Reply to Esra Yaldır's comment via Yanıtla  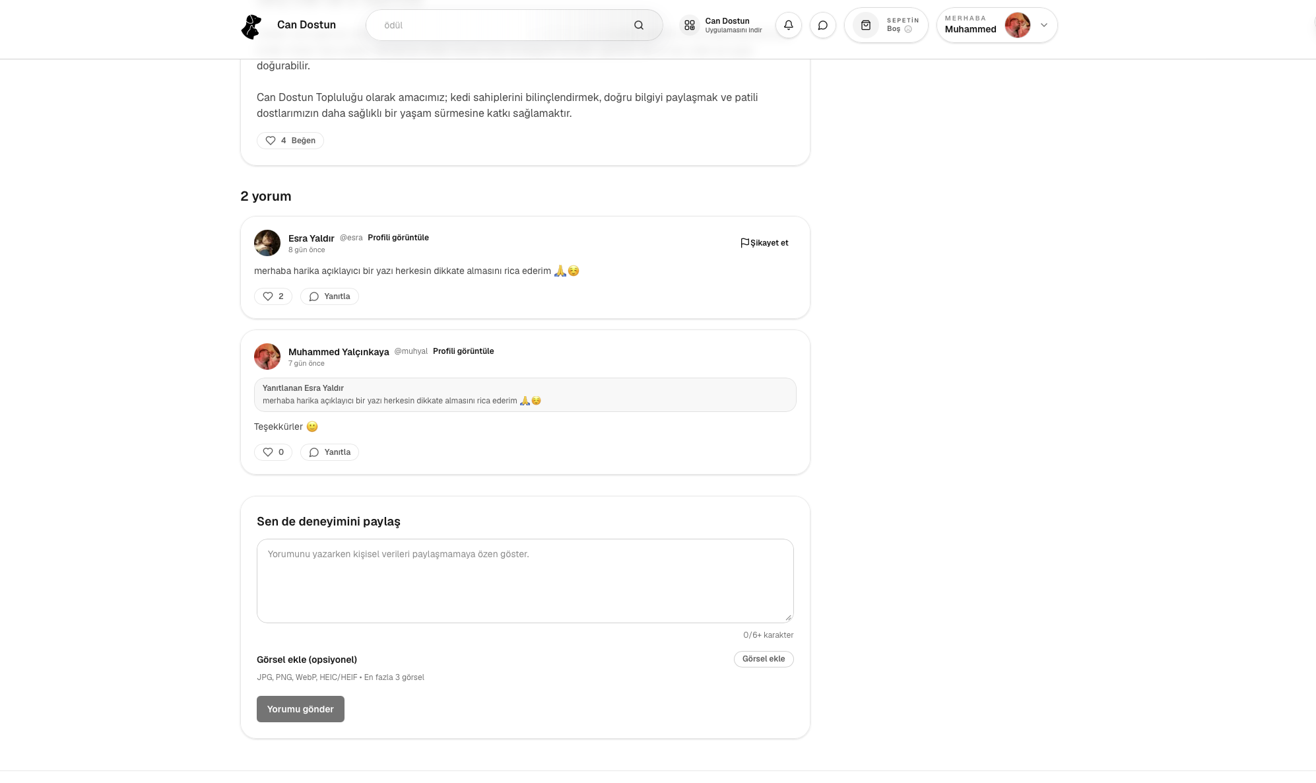pos(329,296)
